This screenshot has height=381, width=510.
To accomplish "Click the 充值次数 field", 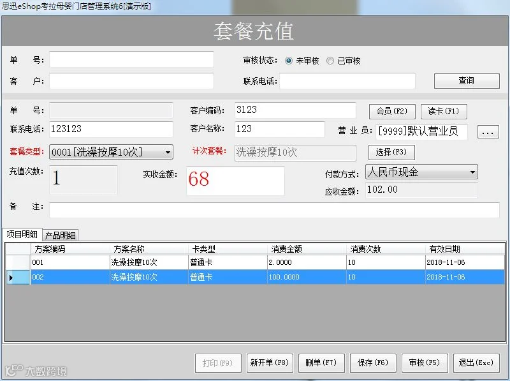I will 84,179.
